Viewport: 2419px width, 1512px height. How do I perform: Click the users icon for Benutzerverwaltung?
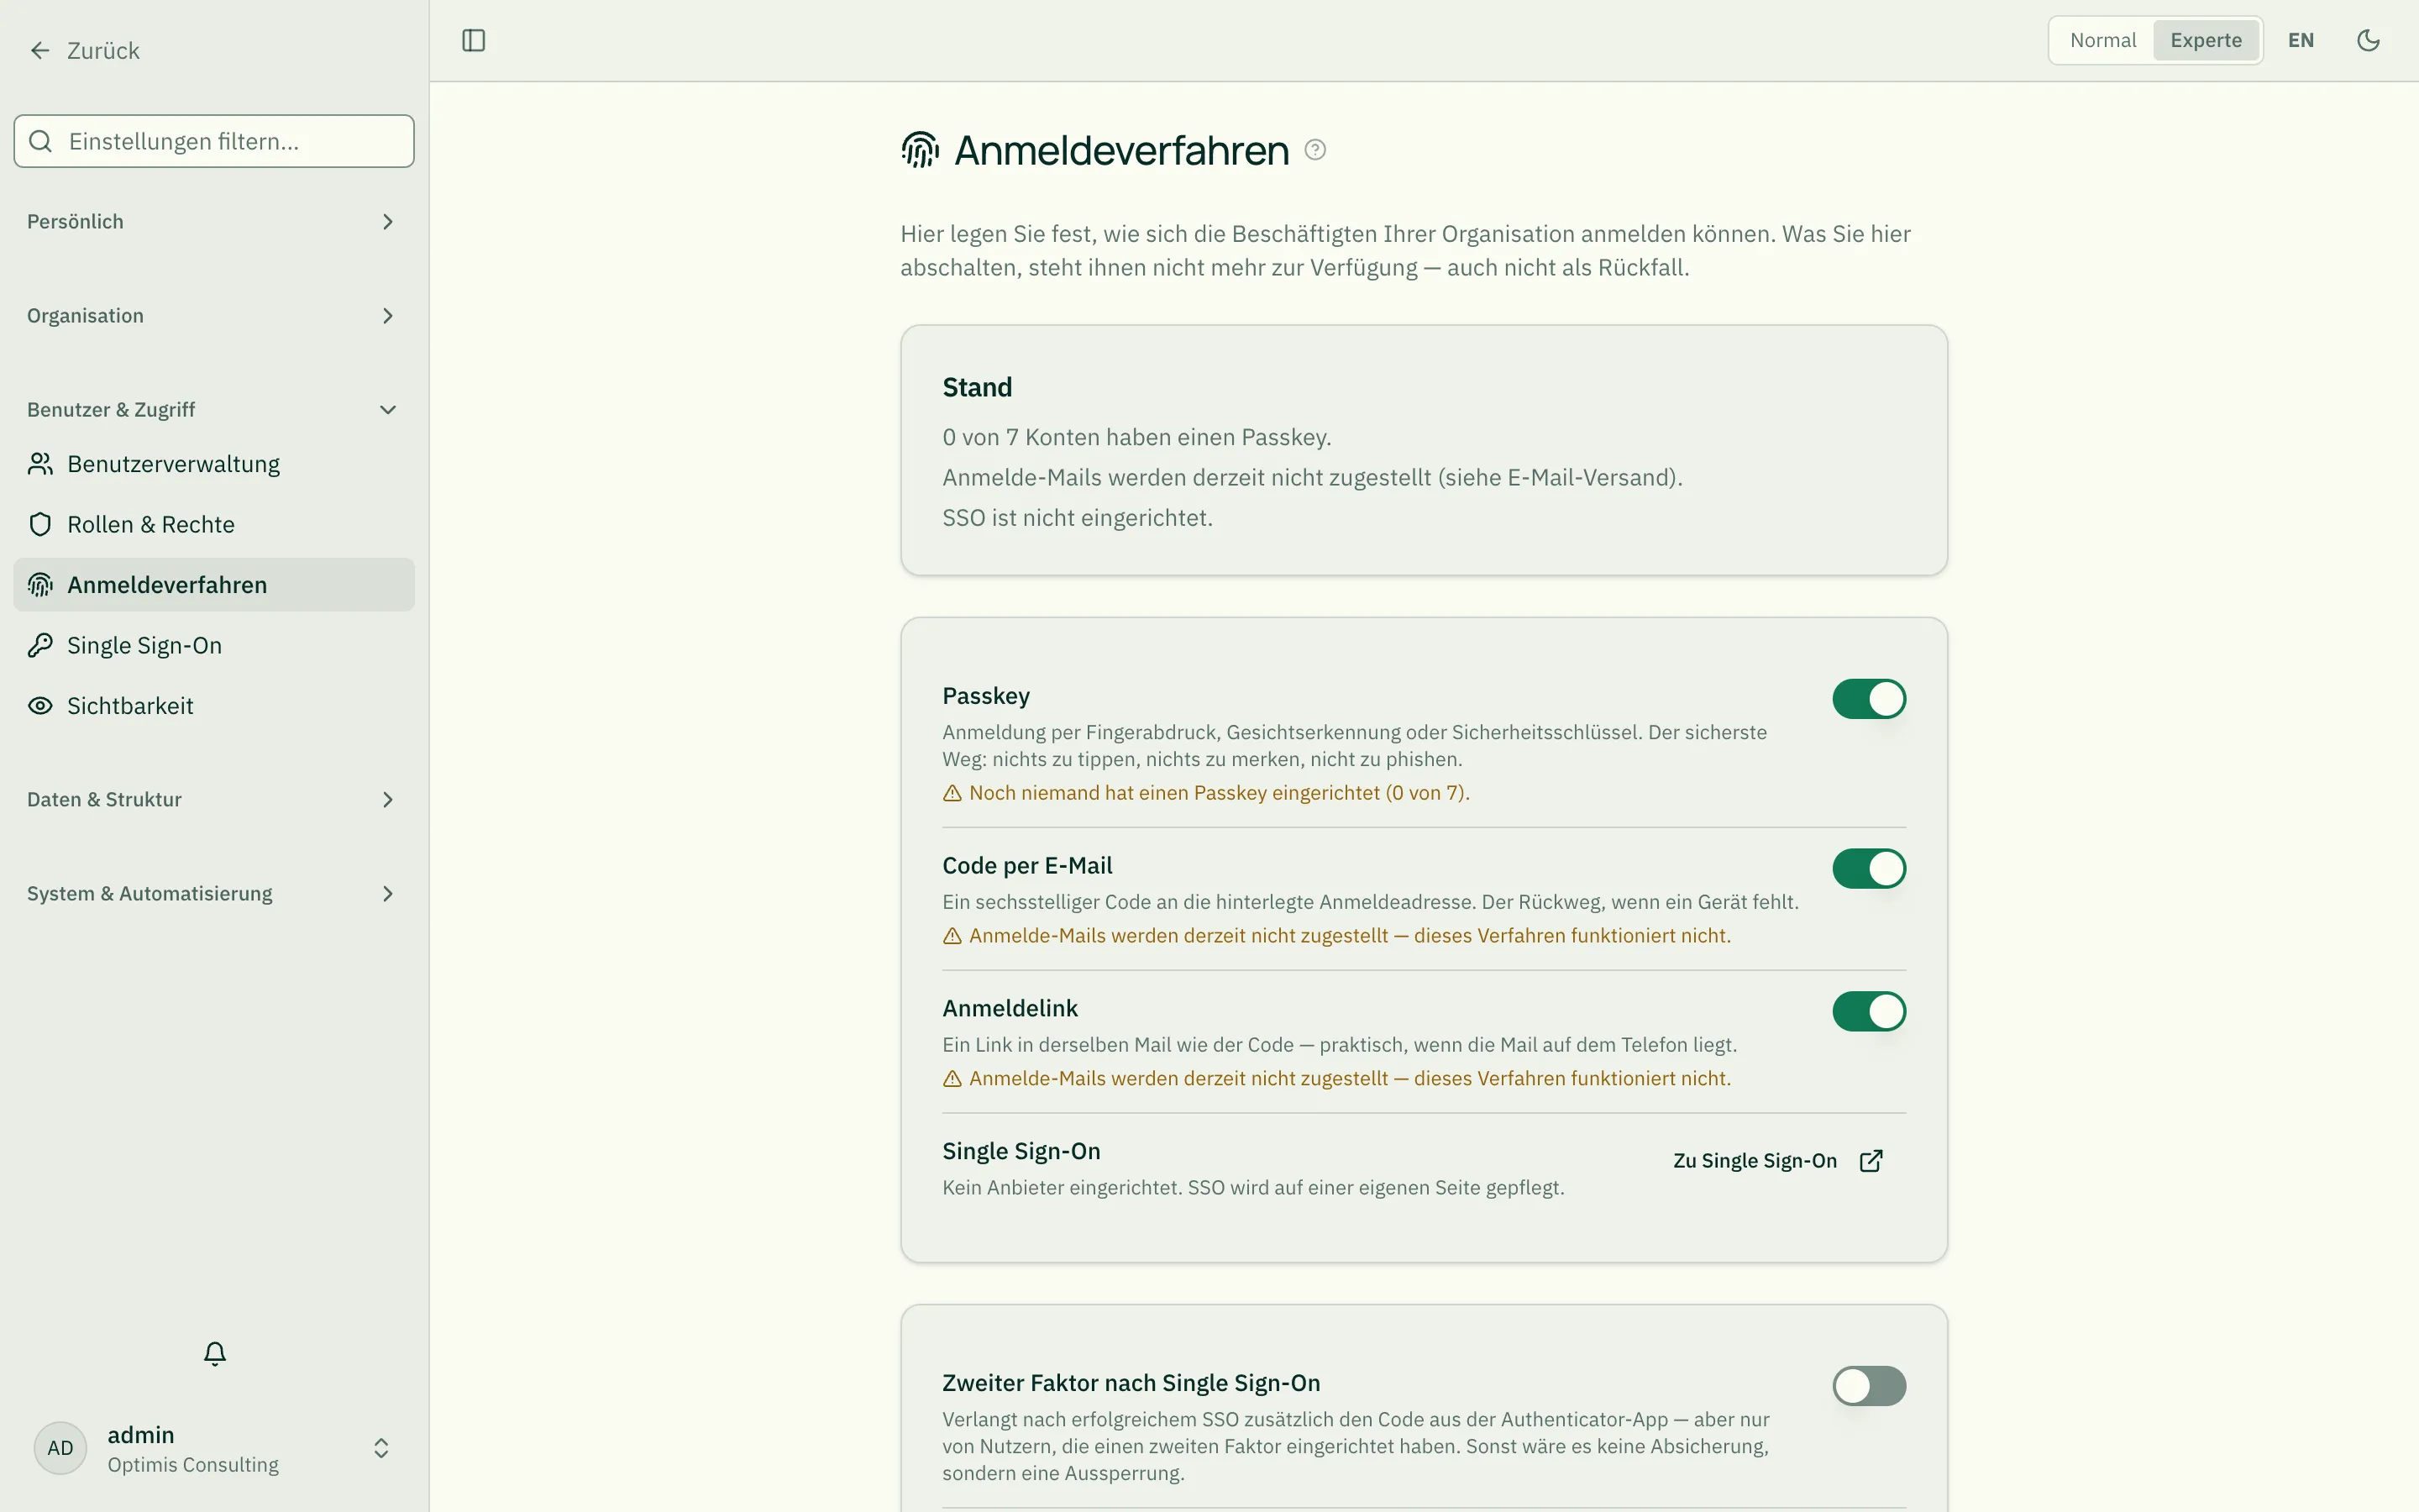(40, 464)
